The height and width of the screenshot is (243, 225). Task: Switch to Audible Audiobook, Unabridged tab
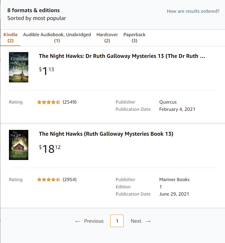(57, 38)
